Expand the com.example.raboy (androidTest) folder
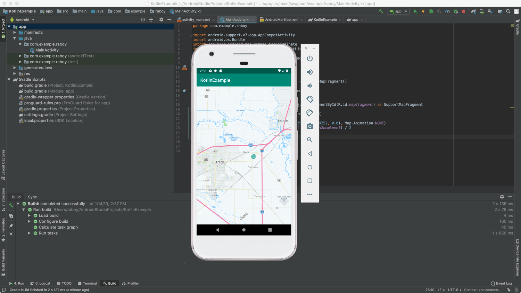The width and height of the screenshot is (521, 293). click(x=20, y=56)
